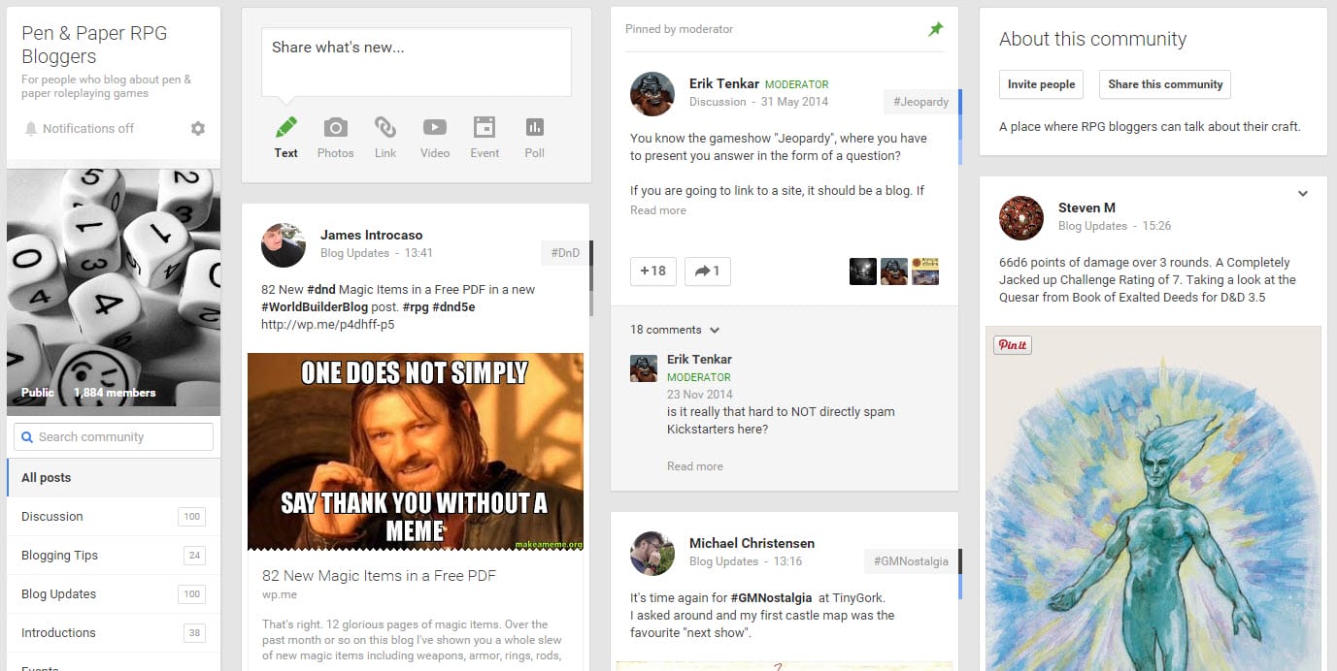Choose the Photos camera icon

tap(335, 127)
